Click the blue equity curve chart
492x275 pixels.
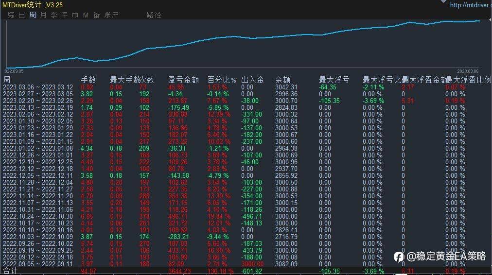243,44
